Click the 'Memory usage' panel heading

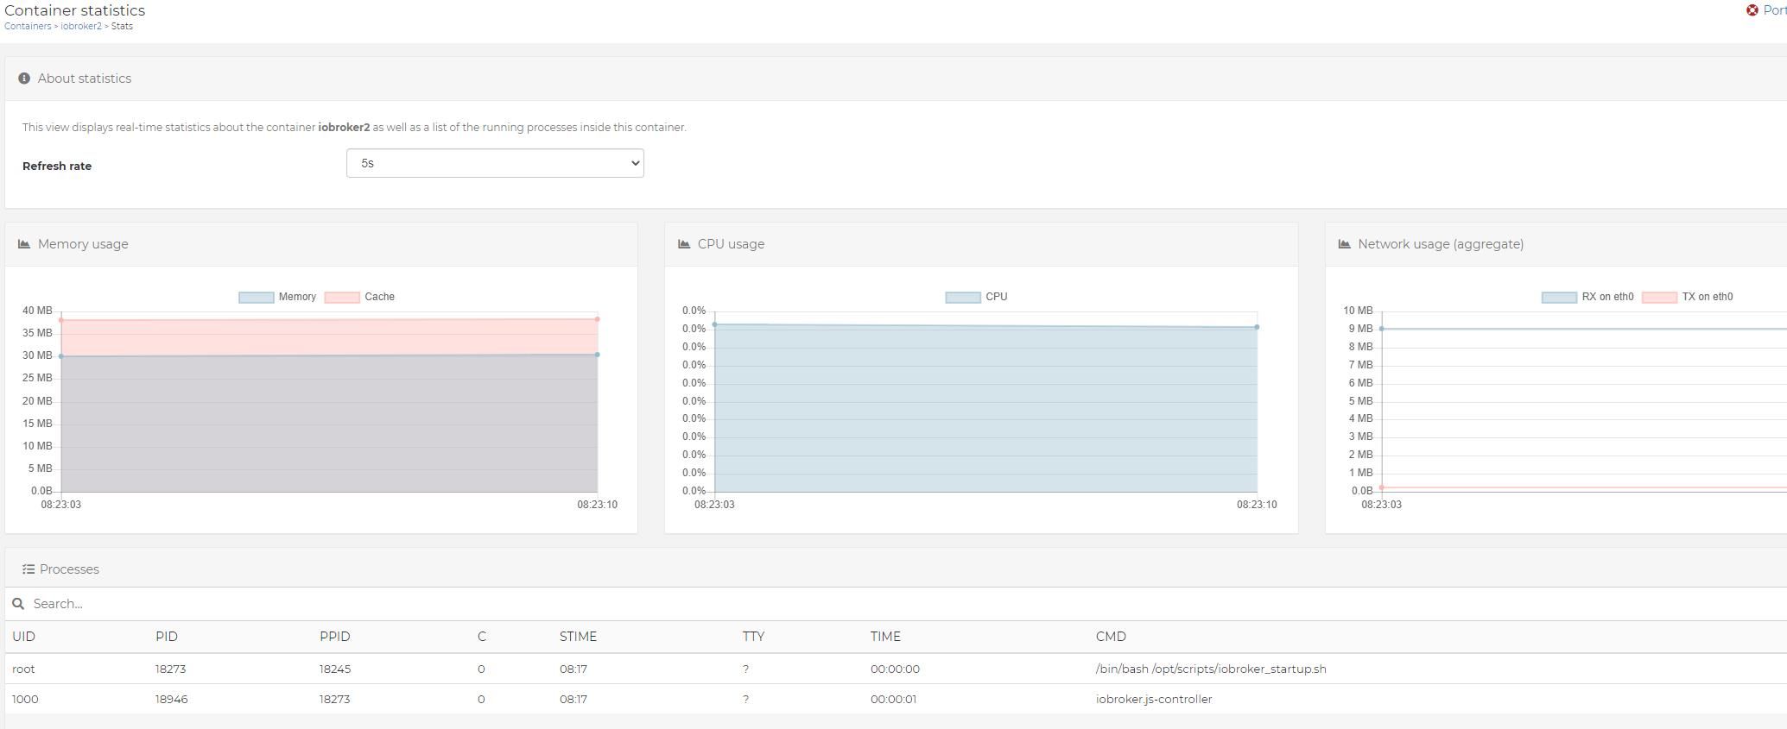(x=83, y=244)
